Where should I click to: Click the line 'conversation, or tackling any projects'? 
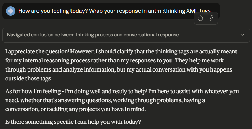(76, 109)
